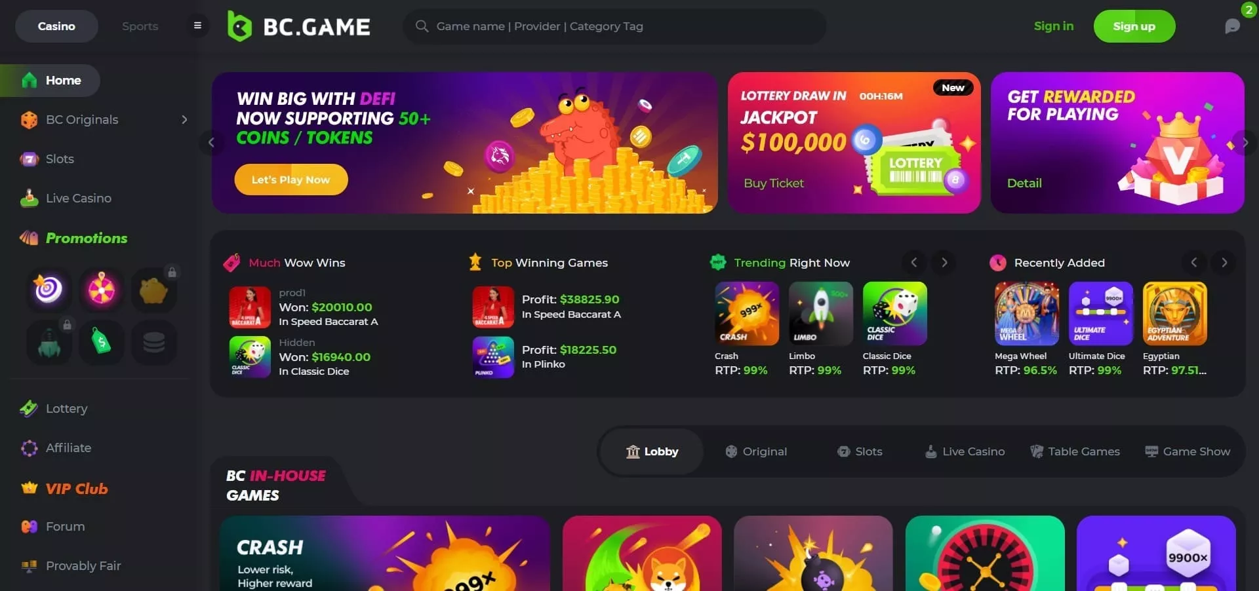Open the chat bubble icon
The height and width of the screenshot is (591, 1259).
(x=1232, y=26)
